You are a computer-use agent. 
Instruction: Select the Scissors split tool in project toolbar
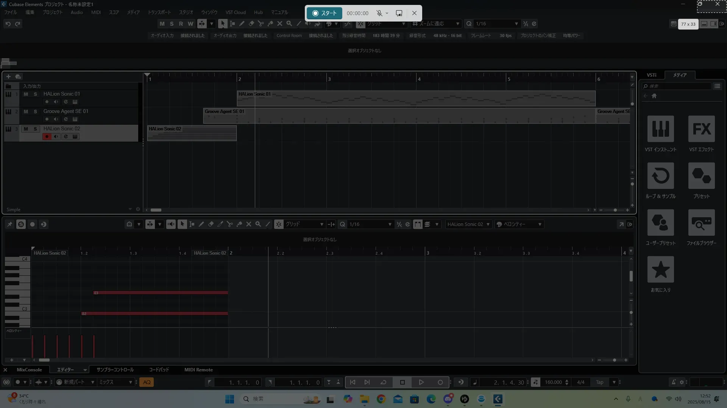coord(261,24)
